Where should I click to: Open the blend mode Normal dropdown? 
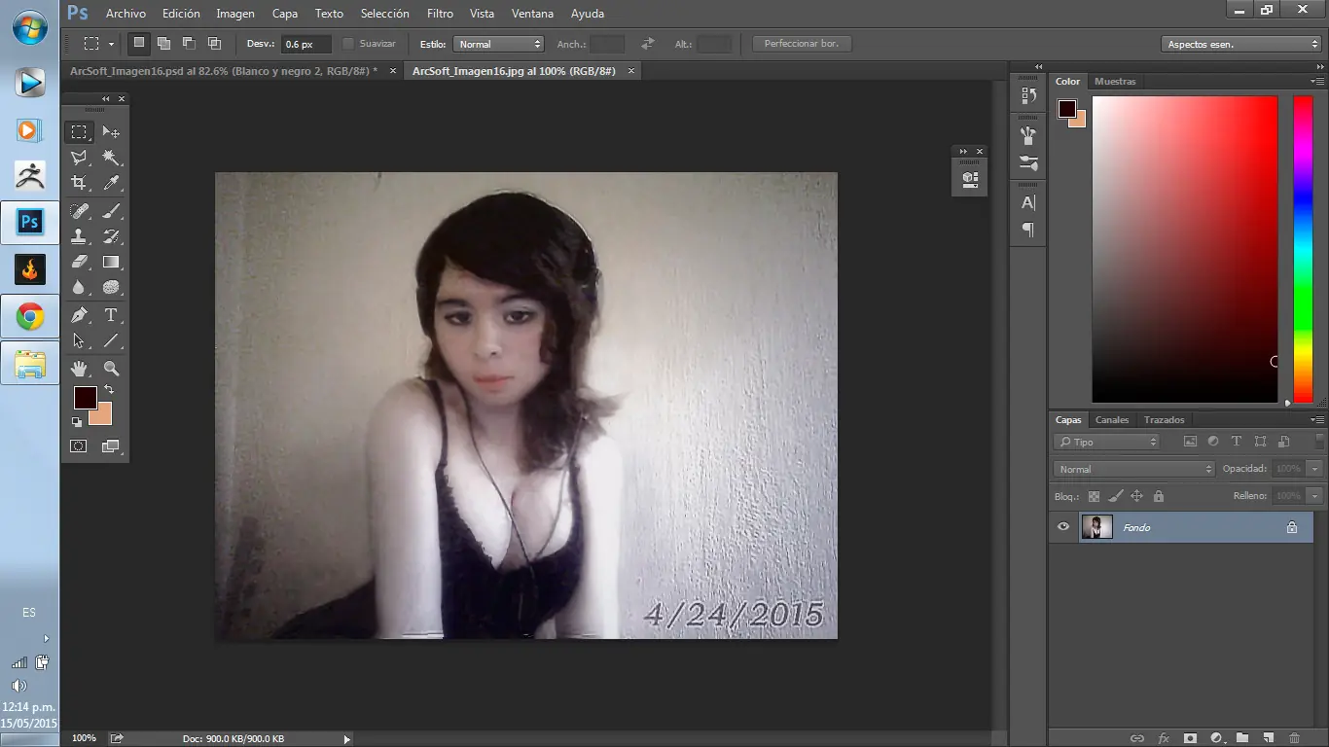[1132, 468]
